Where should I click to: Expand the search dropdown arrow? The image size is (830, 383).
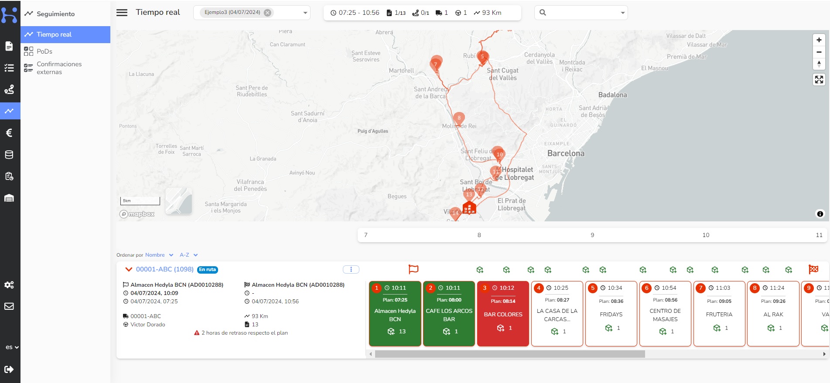coord(623,13)
